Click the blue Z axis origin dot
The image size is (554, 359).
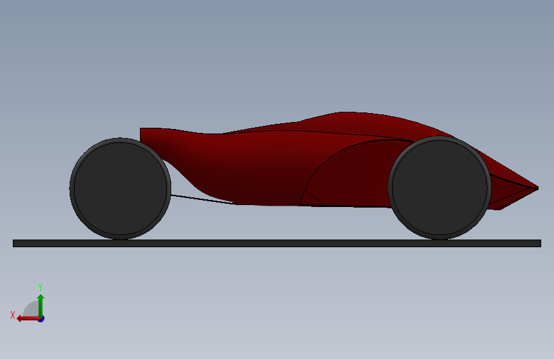(x=42, y=319)
